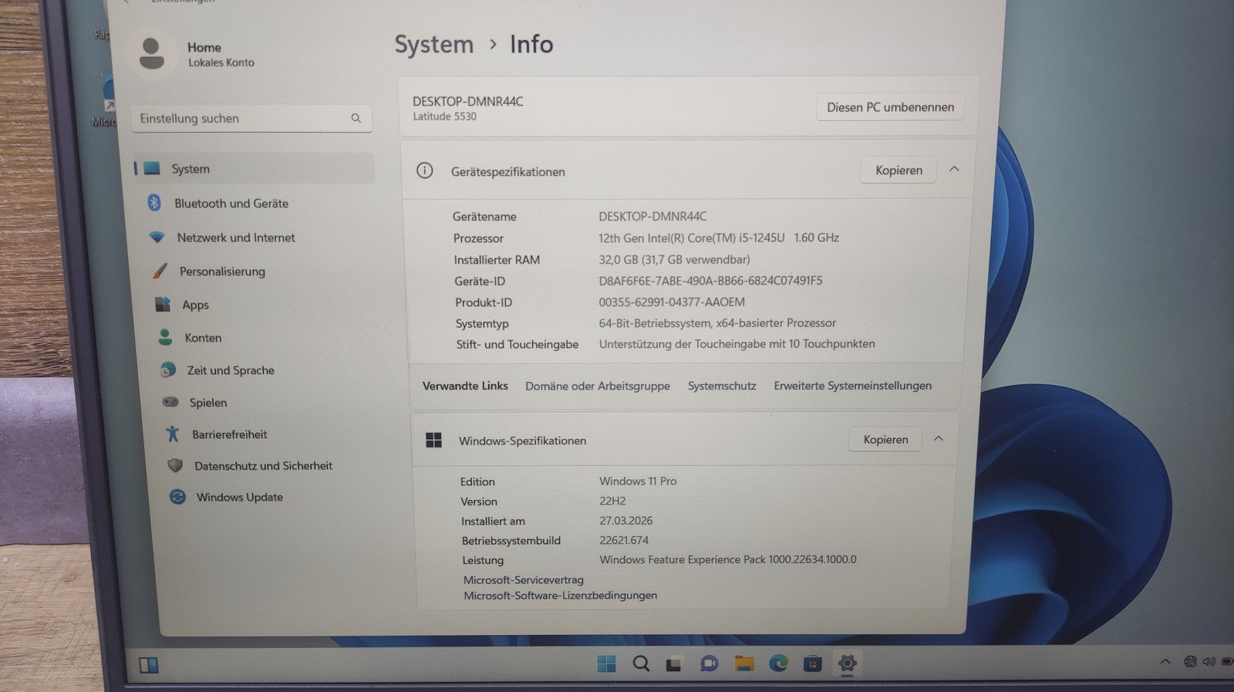This screenshot has height=692, width=1234.
Task: Click the Wi-Fi network icon in sidebar
Action: 157,238
